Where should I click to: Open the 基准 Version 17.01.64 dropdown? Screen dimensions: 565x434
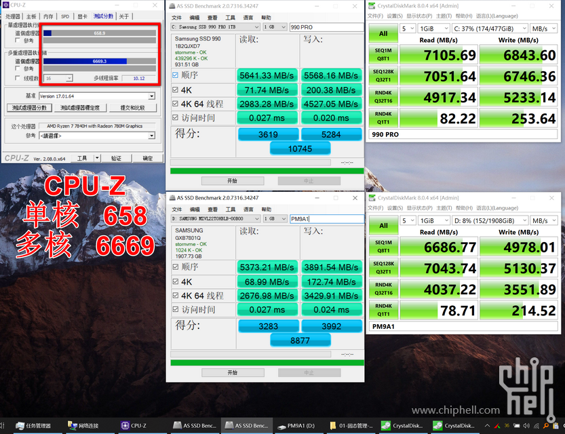[97, 96]
